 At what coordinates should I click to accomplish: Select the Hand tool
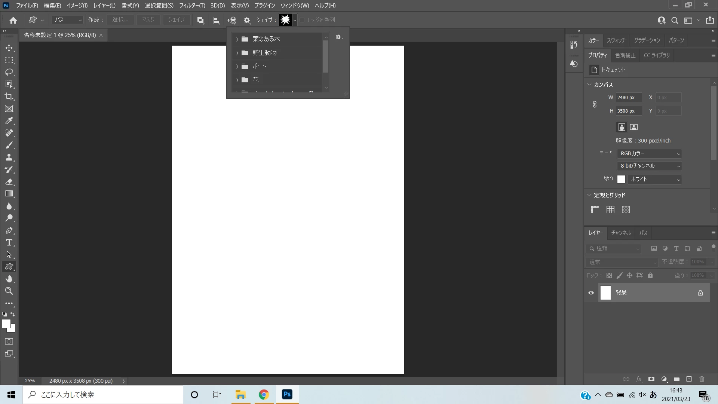9,279
